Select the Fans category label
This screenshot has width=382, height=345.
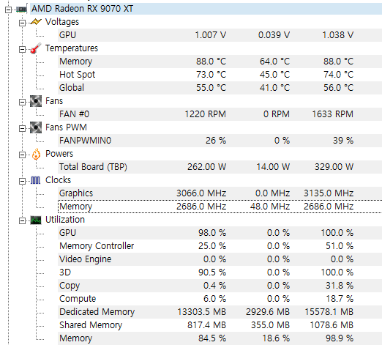(x=54, y=101)
